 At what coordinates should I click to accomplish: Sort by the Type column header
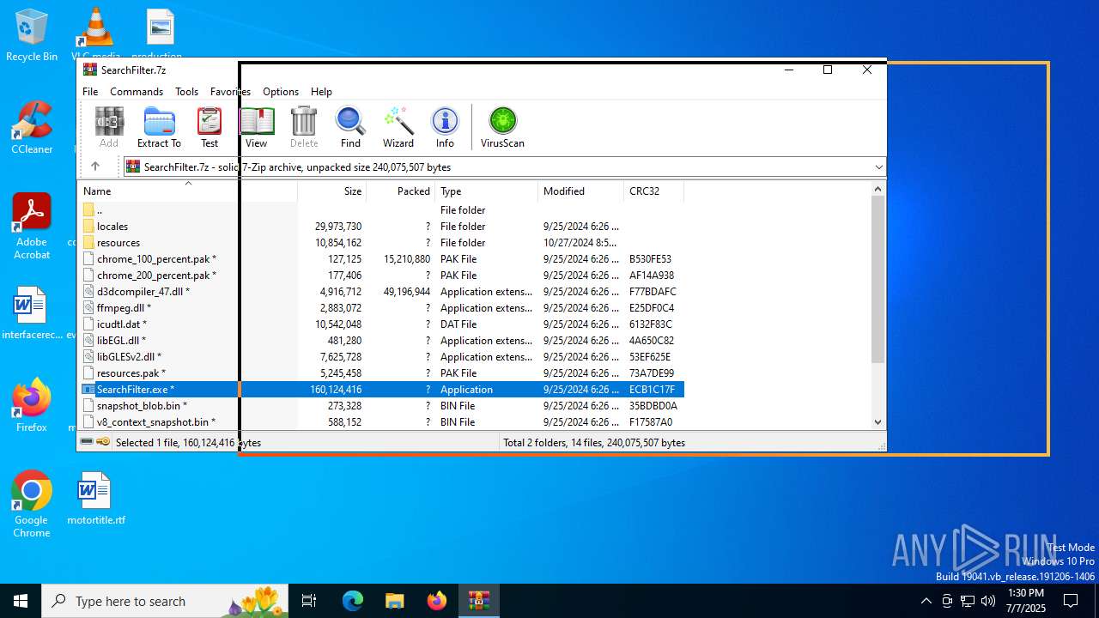pos(487,191)
